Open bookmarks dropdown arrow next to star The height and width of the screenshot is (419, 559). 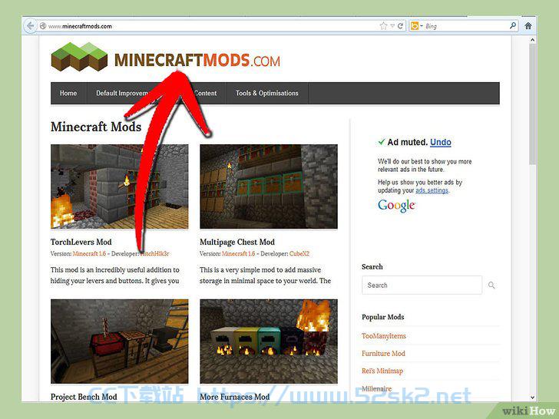click(392, 26)
